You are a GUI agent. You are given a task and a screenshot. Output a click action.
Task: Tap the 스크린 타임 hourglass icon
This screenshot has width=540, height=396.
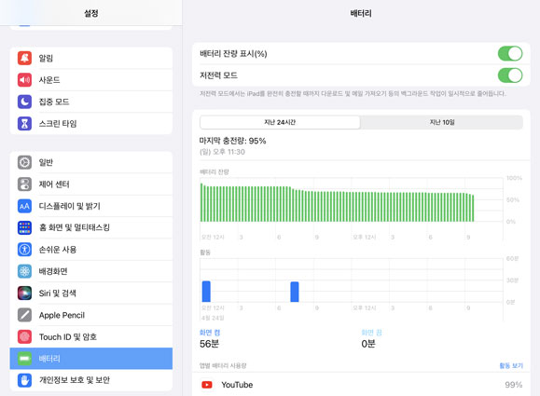tap(24, 124)
